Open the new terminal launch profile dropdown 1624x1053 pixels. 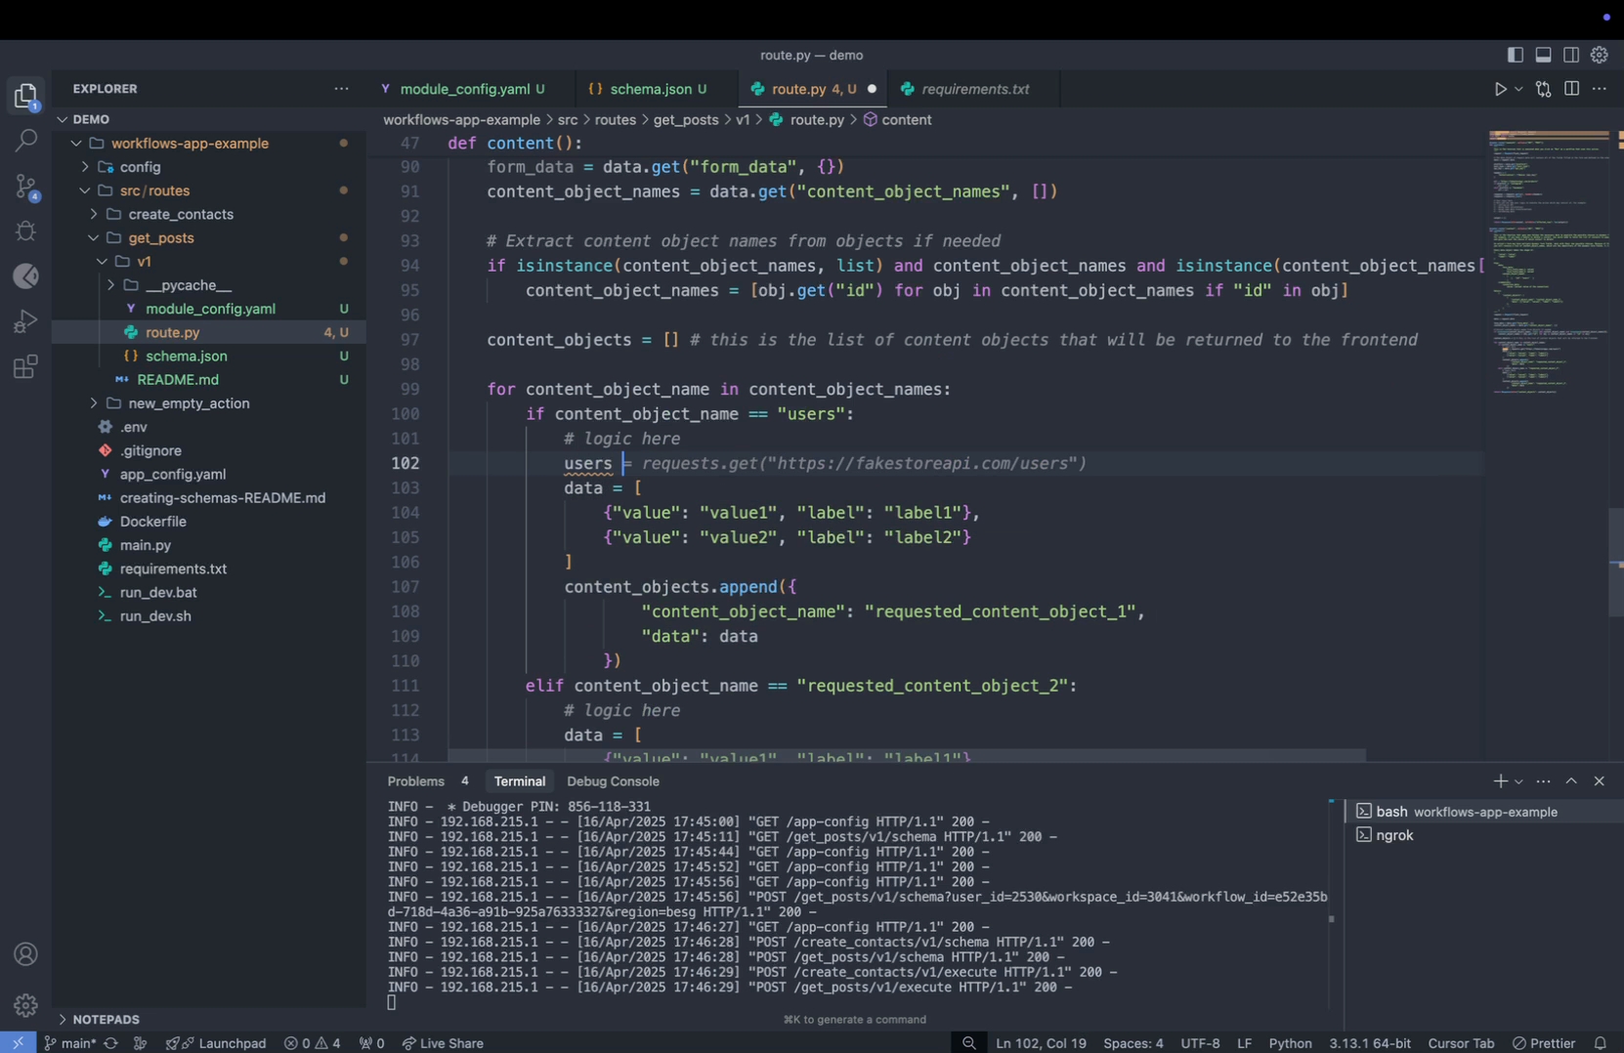point(1518,781)
